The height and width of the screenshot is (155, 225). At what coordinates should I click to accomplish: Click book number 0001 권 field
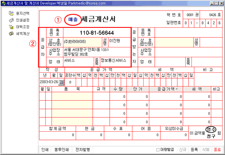click(191, 15)
